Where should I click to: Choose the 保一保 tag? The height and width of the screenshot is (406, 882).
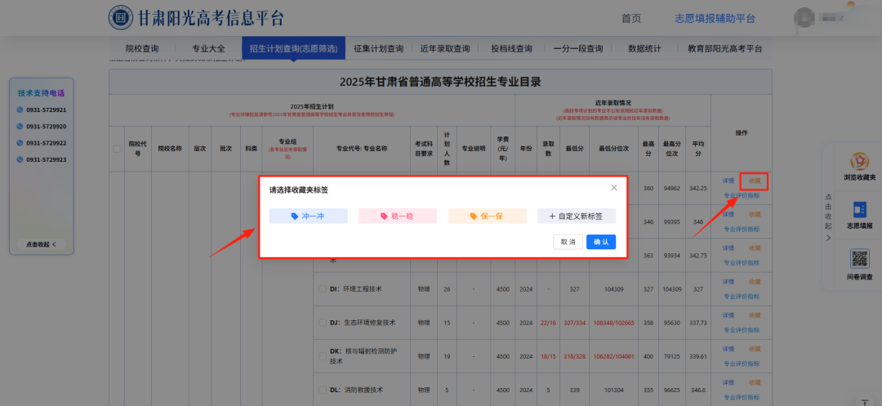click(487, 216)
